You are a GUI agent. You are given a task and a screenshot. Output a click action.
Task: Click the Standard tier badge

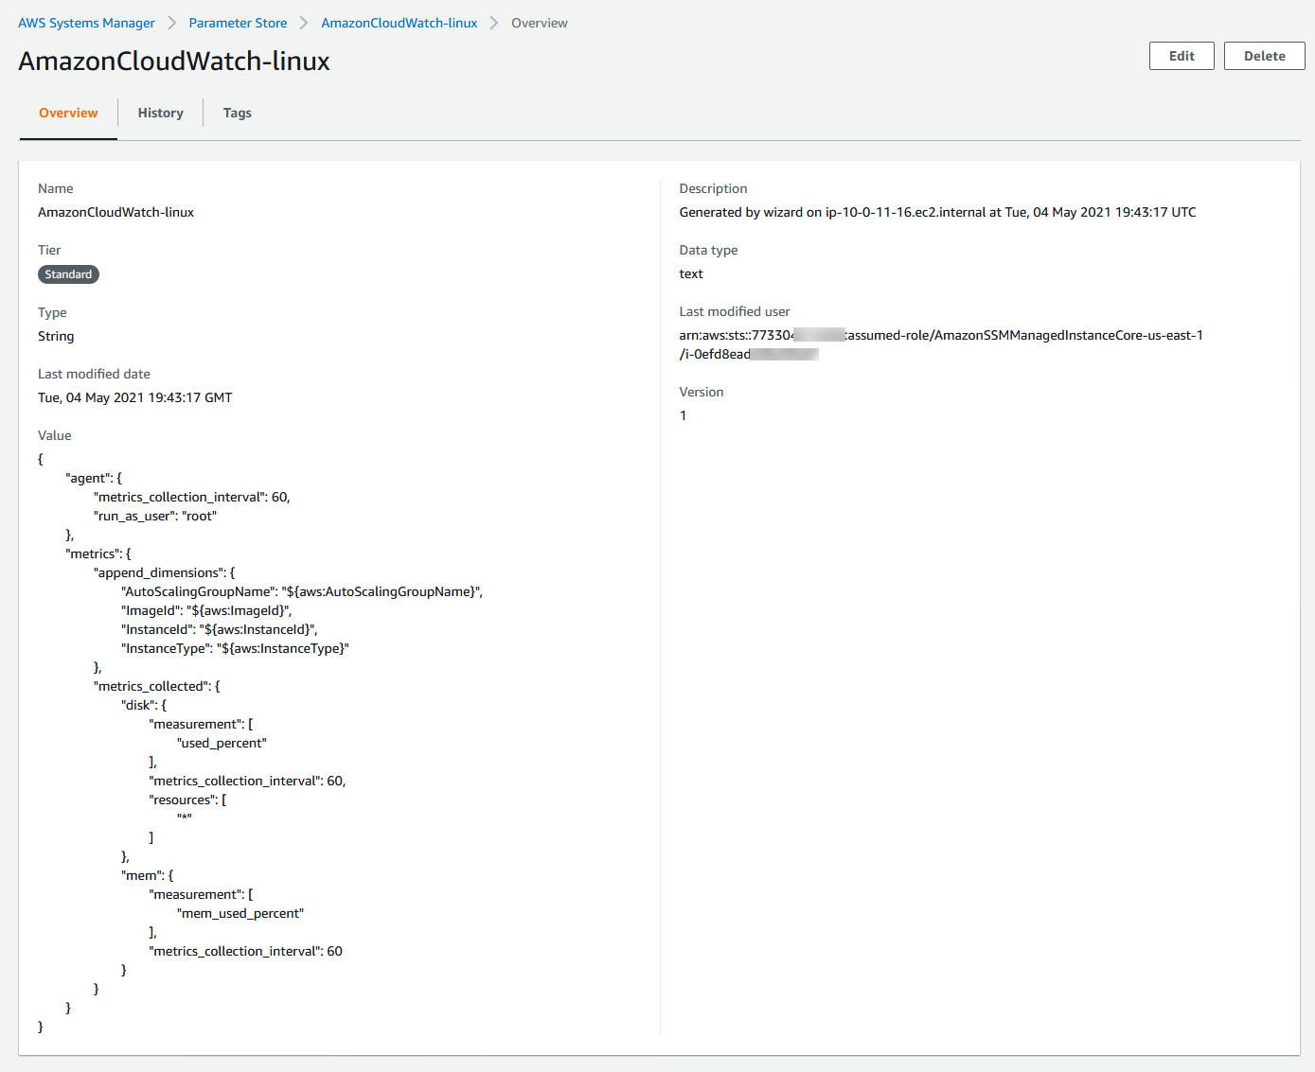[68, 274]
